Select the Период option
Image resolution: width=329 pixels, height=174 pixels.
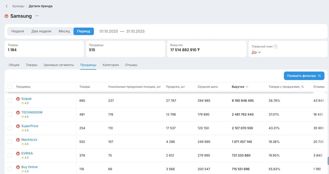coord(84,31)
